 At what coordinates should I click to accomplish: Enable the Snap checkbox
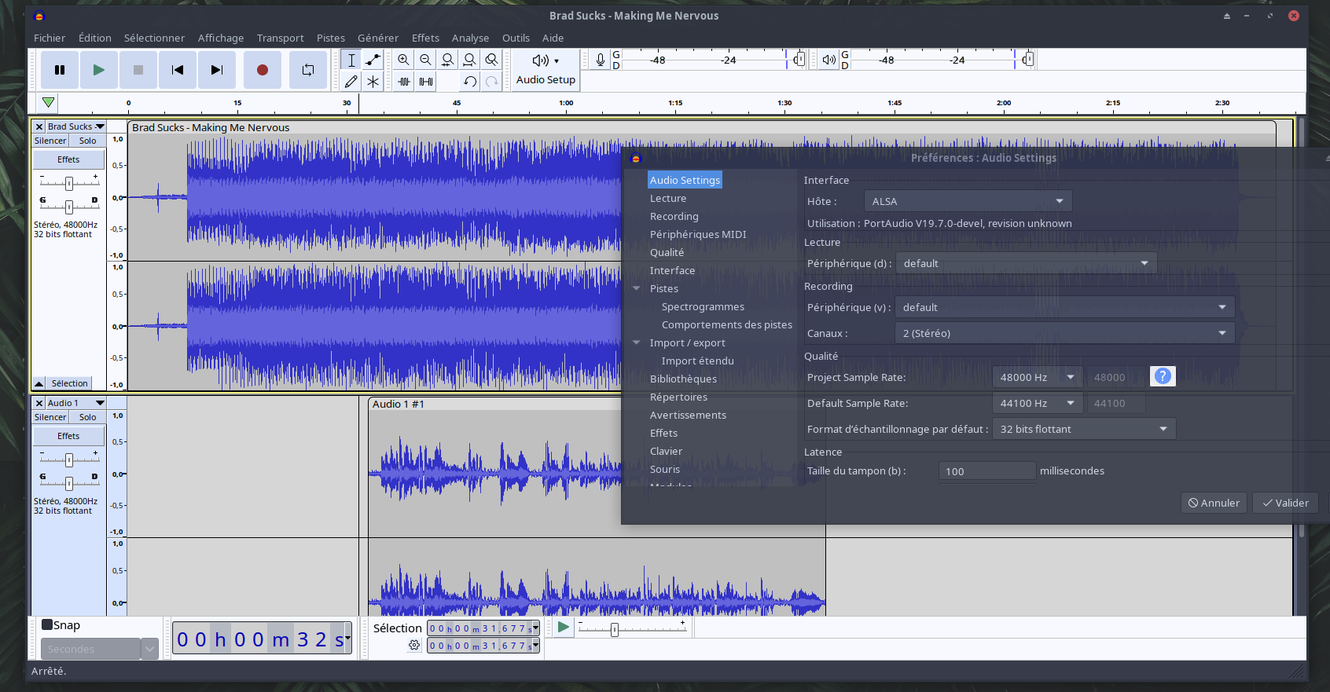[47, 625]
